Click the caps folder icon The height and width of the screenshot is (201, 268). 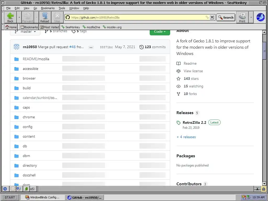click(x=16, y=107)
